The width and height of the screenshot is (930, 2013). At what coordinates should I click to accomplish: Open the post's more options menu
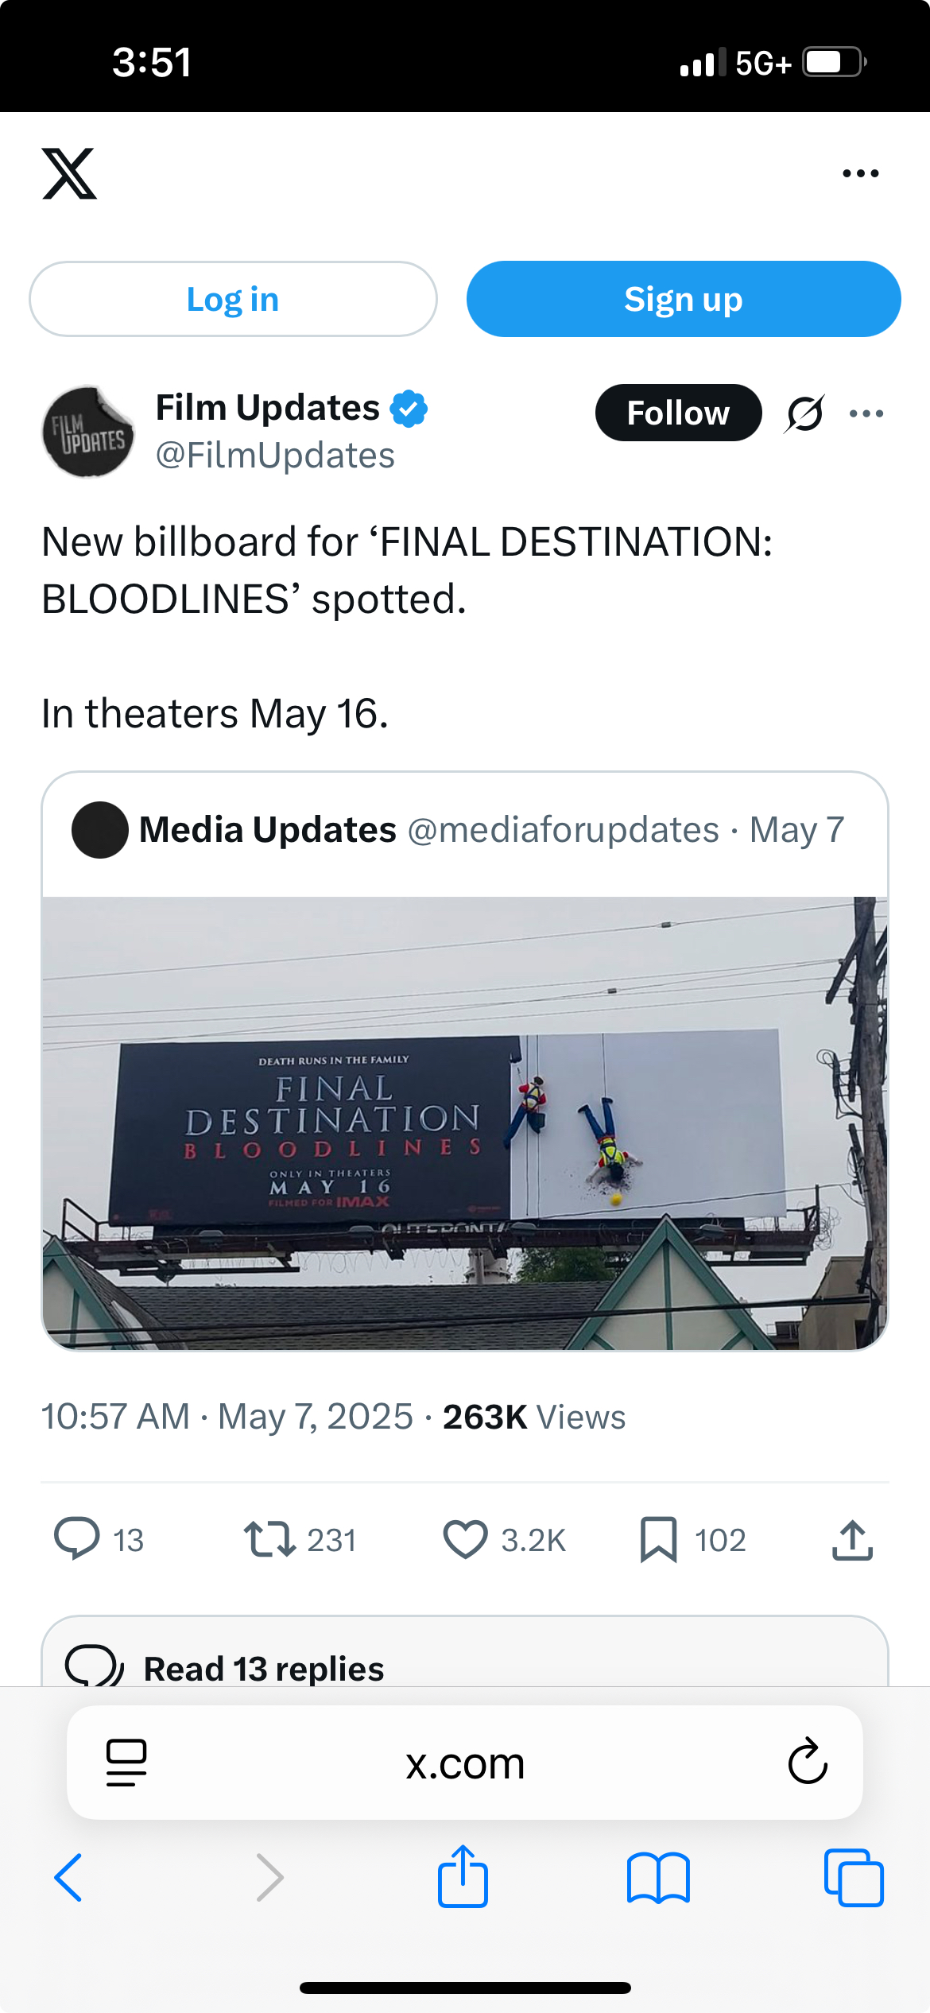pyautogui.click(x=866, y=413)
